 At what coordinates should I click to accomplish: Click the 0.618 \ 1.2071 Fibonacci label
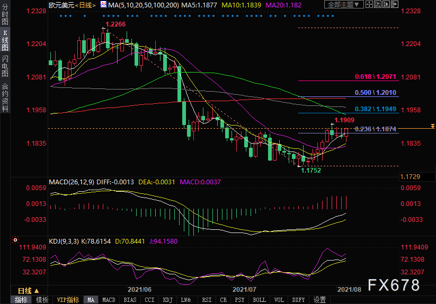(x=376, y=76)
